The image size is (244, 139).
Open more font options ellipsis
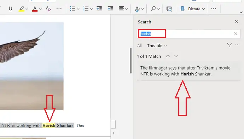click(59, 9)
